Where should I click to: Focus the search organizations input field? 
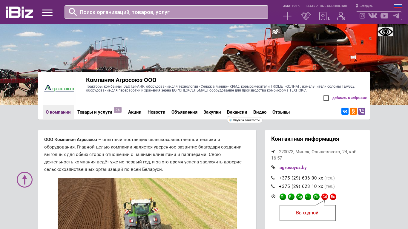(x=166, y=12)
